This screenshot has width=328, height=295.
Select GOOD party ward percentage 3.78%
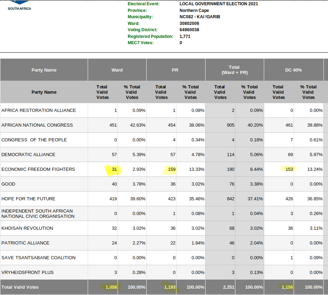coord(139,184)
